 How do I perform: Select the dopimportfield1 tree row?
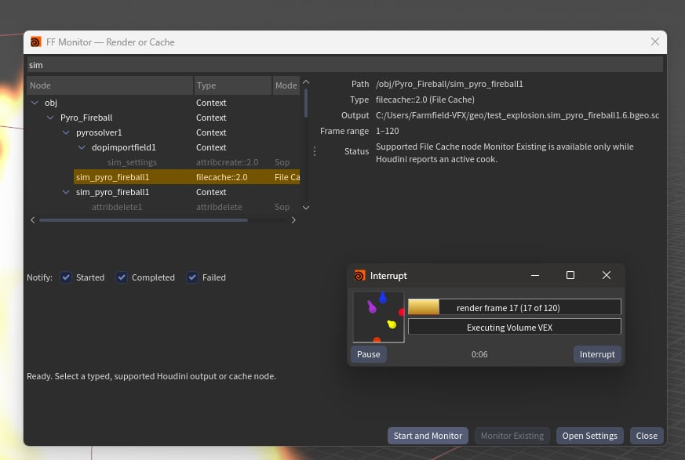[x=163, y=147]
